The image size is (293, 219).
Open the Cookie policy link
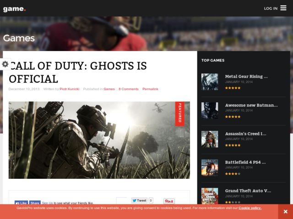pyautogui.click(x=250, y=208)
